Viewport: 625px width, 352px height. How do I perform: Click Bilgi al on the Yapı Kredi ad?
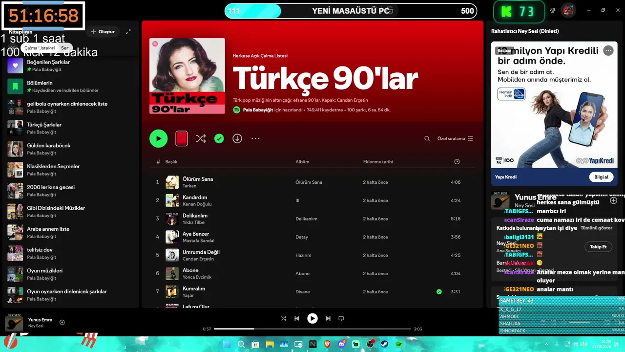(601, 177)
